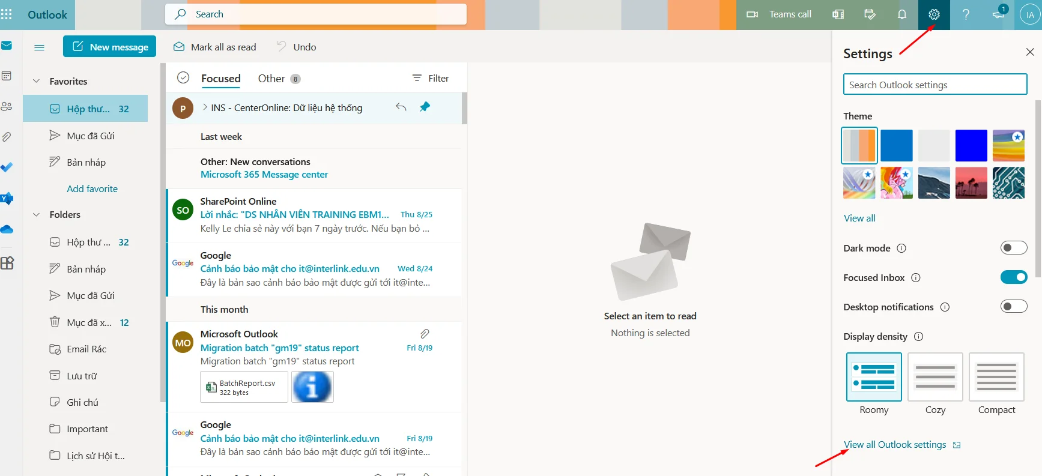
Task: Select the bright royal blue theme swatch
Action: pos(971,145)
